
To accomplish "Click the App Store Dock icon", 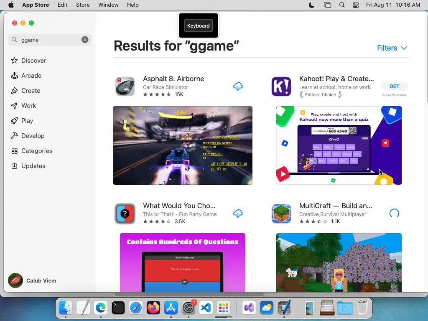I will [171, 308].
